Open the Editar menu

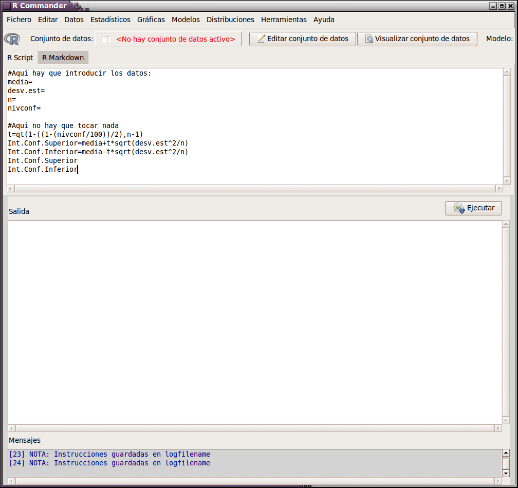coord(48,20)
